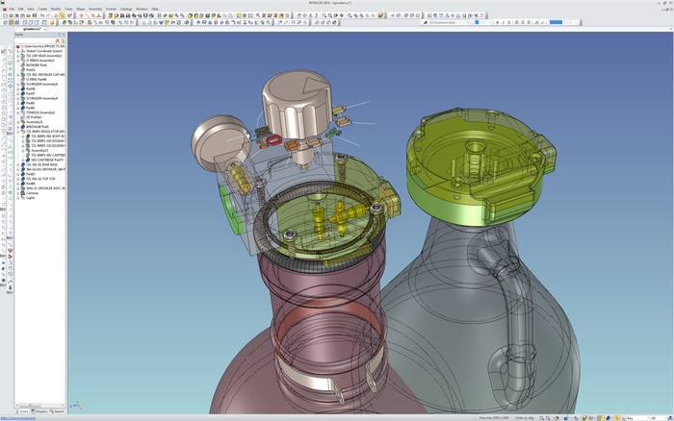The height and width of the screenshot is (421, 674).
Task: Switch to the Properties tab at the panel bottom
Action: point(39,411)
